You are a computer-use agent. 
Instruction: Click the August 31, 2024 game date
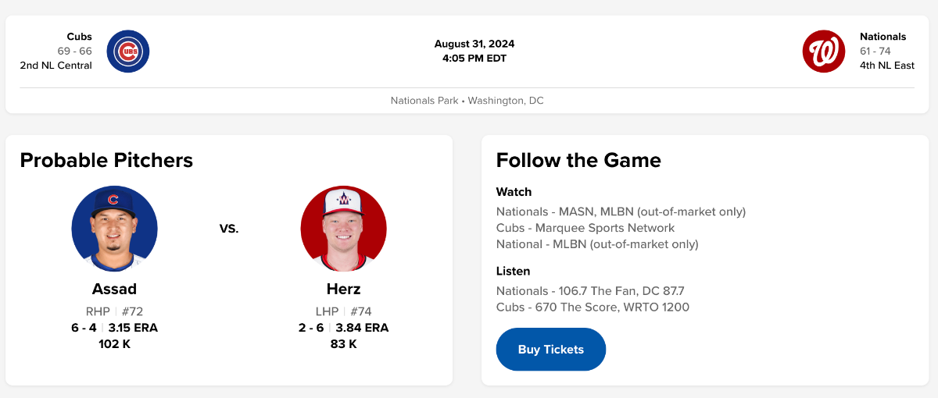coord(474,44)
